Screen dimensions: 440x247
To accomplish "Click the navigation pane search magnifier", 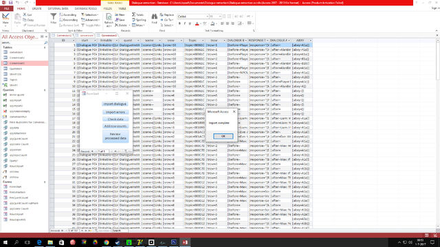I will click(x=45, y=43).
